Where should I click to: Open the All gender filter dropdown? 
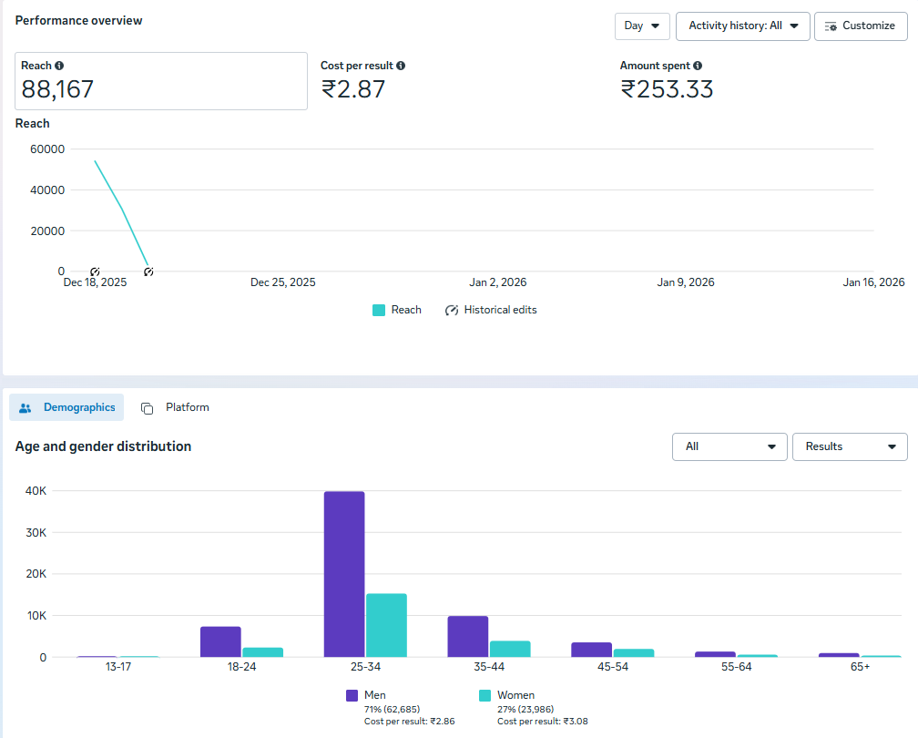pos(729,446)
